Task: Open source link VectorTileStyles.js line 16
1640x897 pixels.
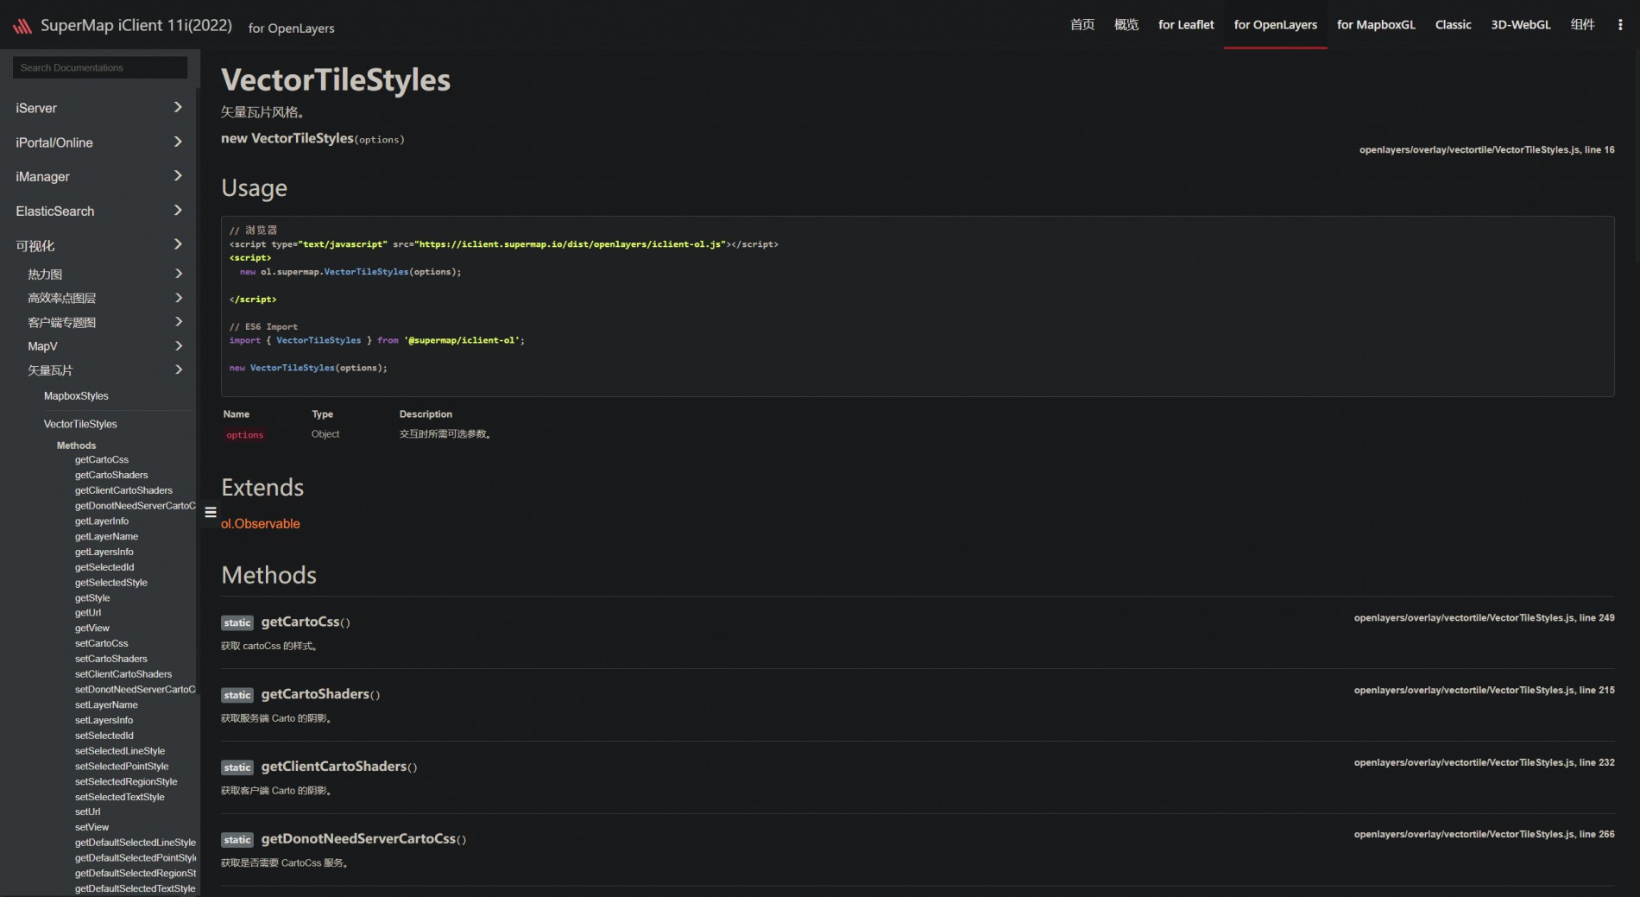Action: (x=1486, y=150)
